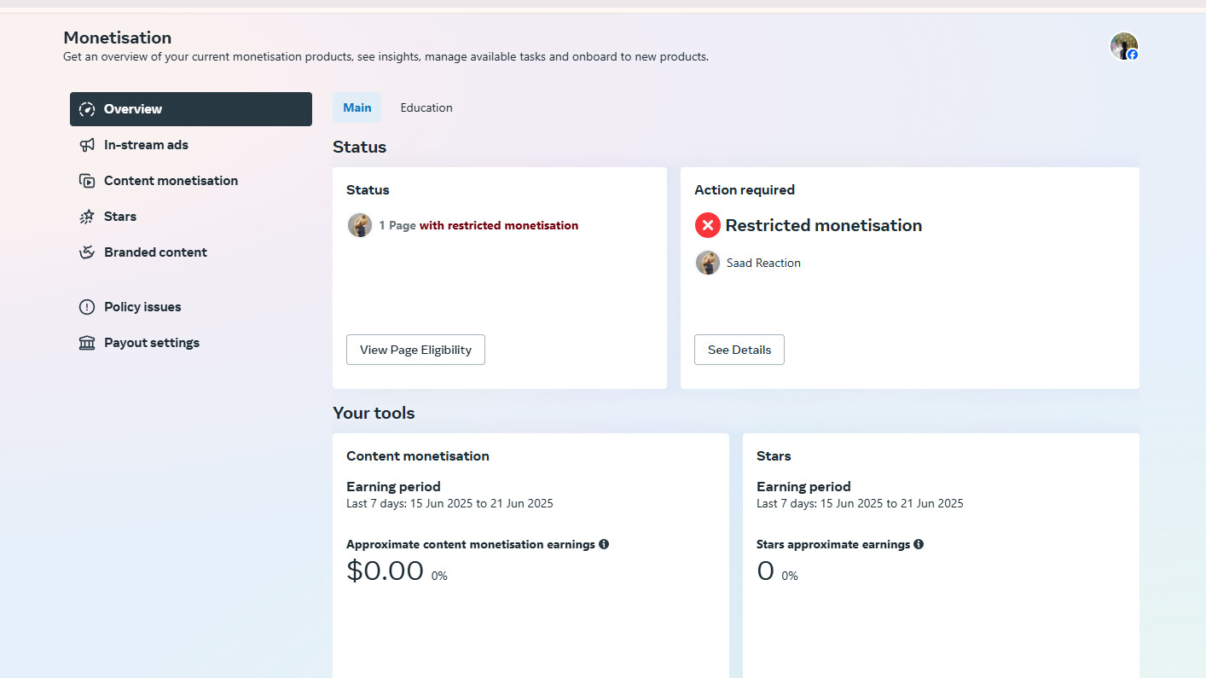Go to Content monetisation in sidebar
Image resolution: width=1206 pixels, height=678 pixels.
191,181
